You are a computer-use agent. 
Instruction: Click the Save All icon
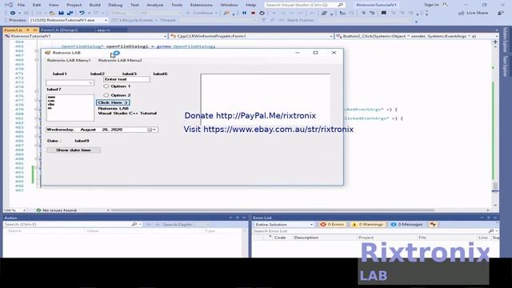pyautogui.click(x=70, y=13)
